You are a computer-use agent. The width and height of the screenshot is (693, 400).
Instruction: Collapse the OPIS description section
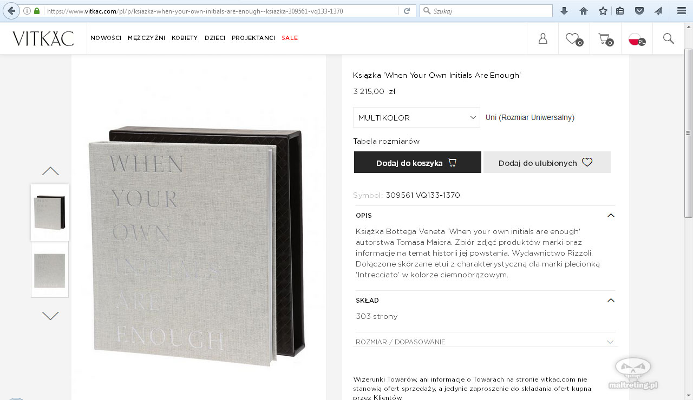click(611, 215)
